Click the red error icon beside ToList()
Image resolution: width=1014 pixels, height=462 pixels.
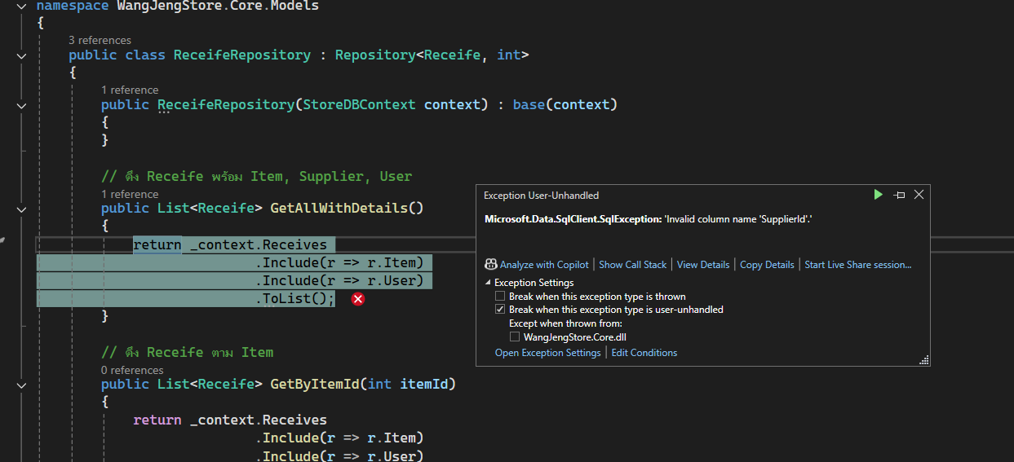(357, 299)
